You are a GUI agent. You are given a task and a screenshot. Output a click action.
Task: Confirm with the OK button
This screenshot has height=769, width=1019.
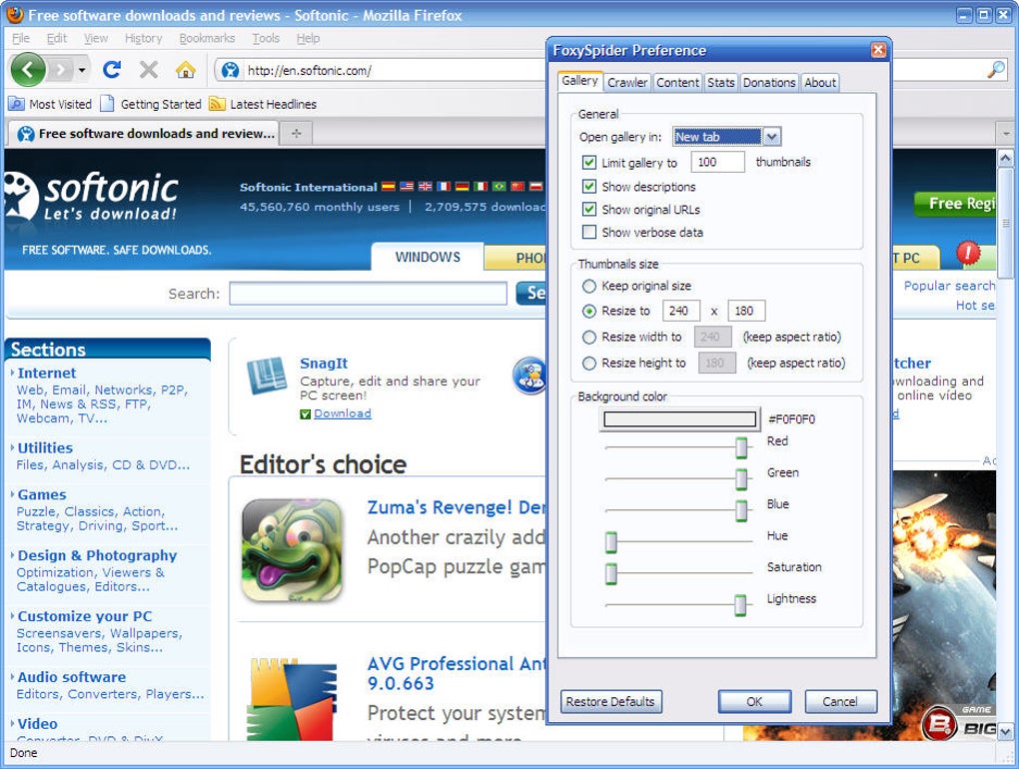tap(754, 701)
